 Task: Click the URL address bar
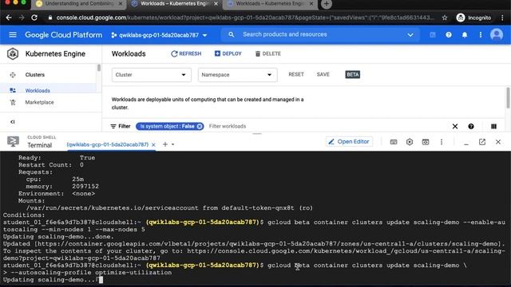click(x=244, y=18)
